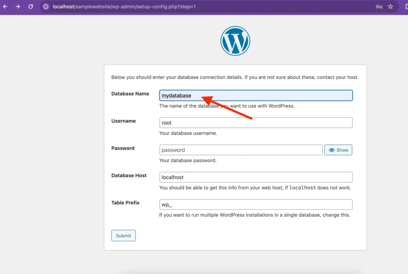This screenshot has width=408, height=274.
Task: Click text 'Your database username.'
Action: tap(188, 133)
